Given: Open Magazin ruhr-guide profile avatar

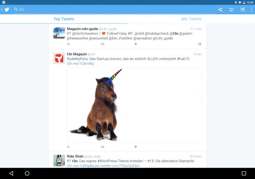Looking at the screenshot, I should [x=59, y=33].
